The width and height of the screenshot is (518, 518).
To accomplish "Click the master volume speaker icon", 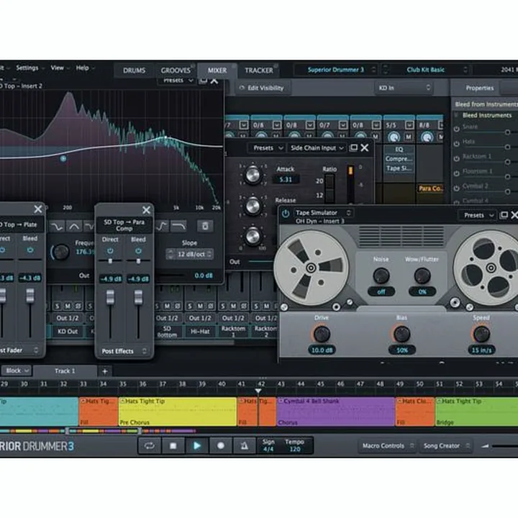I will point(485,446).
